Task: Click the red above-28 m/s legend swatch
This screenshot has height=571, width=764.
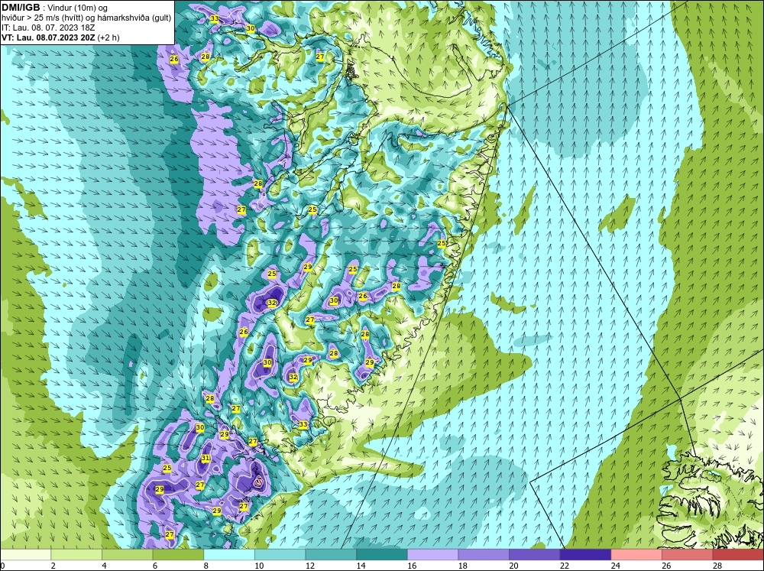Action: point(738,554)
